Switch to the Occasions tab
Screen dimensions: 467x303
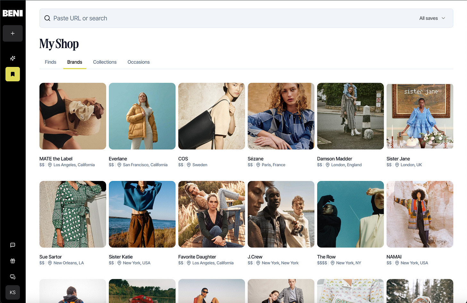point(139,62)
